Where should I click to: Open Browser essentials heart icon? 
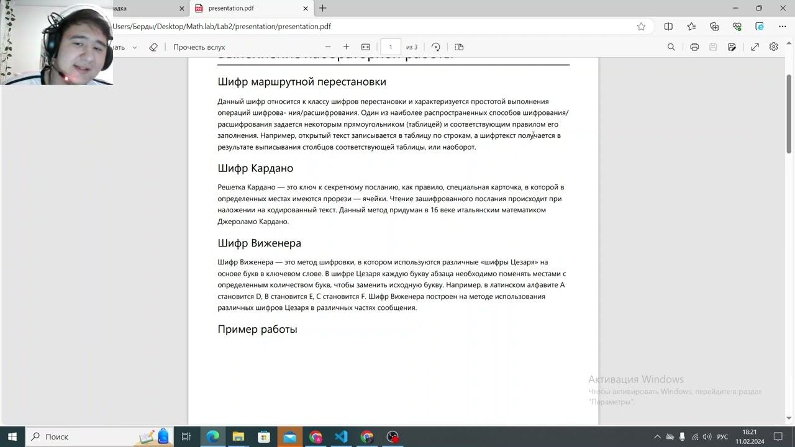point(737,27)
